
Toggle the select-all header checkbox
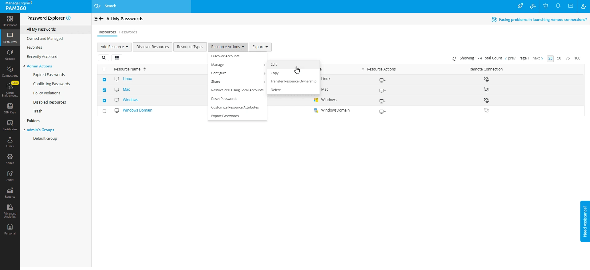(104, 70)
